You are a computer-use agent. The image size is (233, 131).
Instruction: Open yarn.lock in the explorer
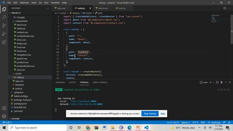coord(18,111)
